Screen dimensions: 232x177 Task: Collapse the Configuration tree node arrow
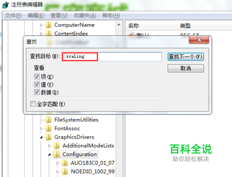[49, 154]
